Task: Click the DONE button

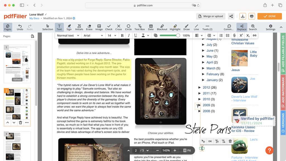Action: coord(269,16)
